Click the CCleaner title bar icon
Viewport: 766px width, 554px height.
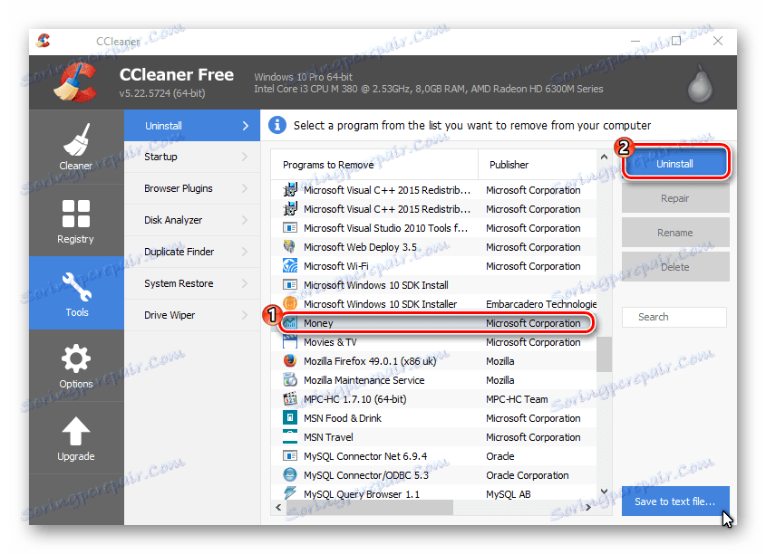(44, 41)
